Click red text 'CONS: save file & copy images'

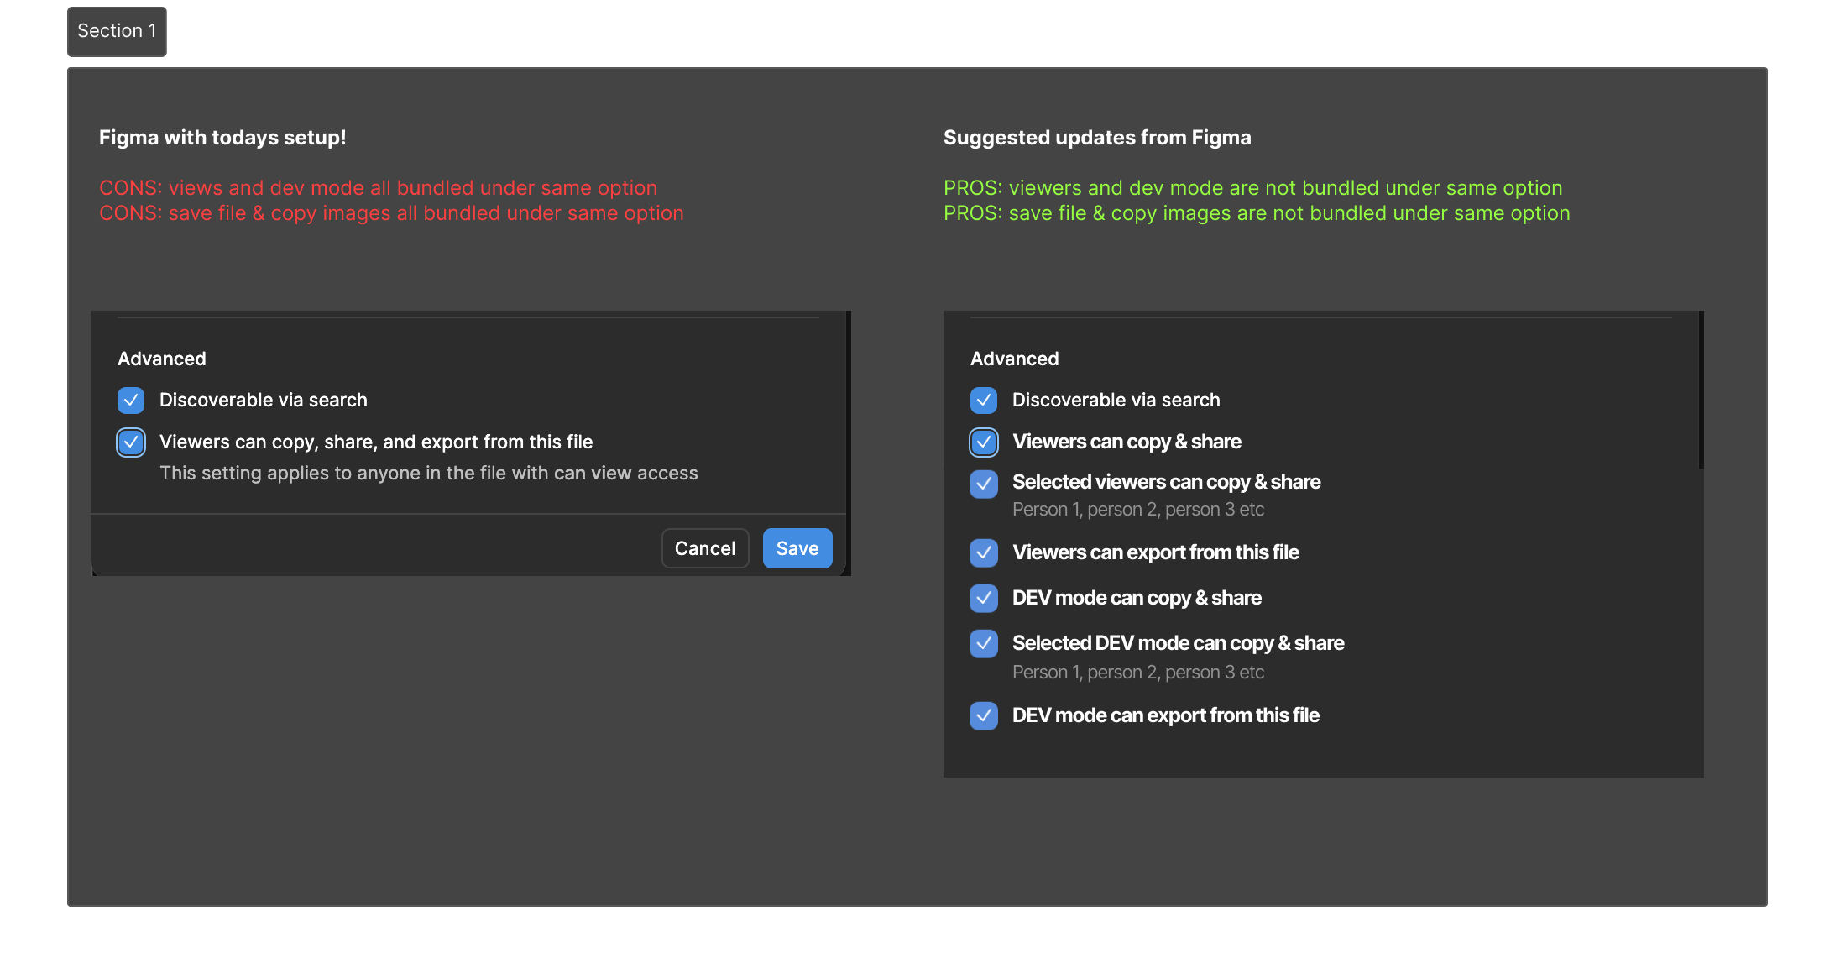point(391,213)
